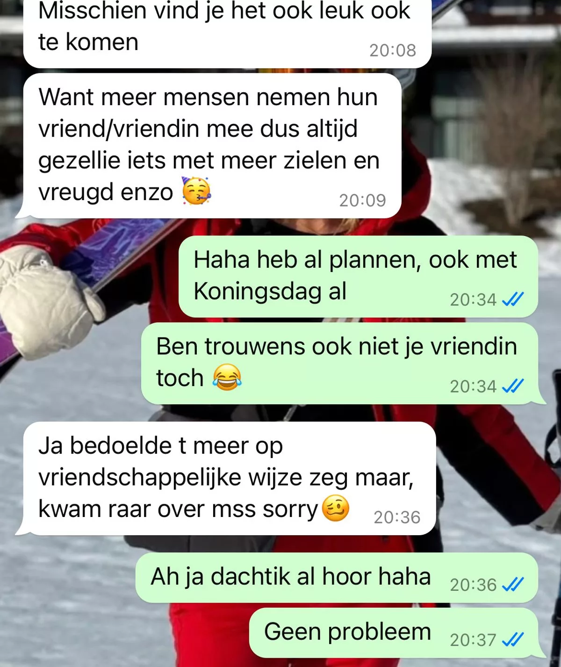The height and width of the screenshot is (667, 561).
Task: Tap the party face emoji after 'vreugd enzo'
Action: pyautogui.click(x=196, y=191)
